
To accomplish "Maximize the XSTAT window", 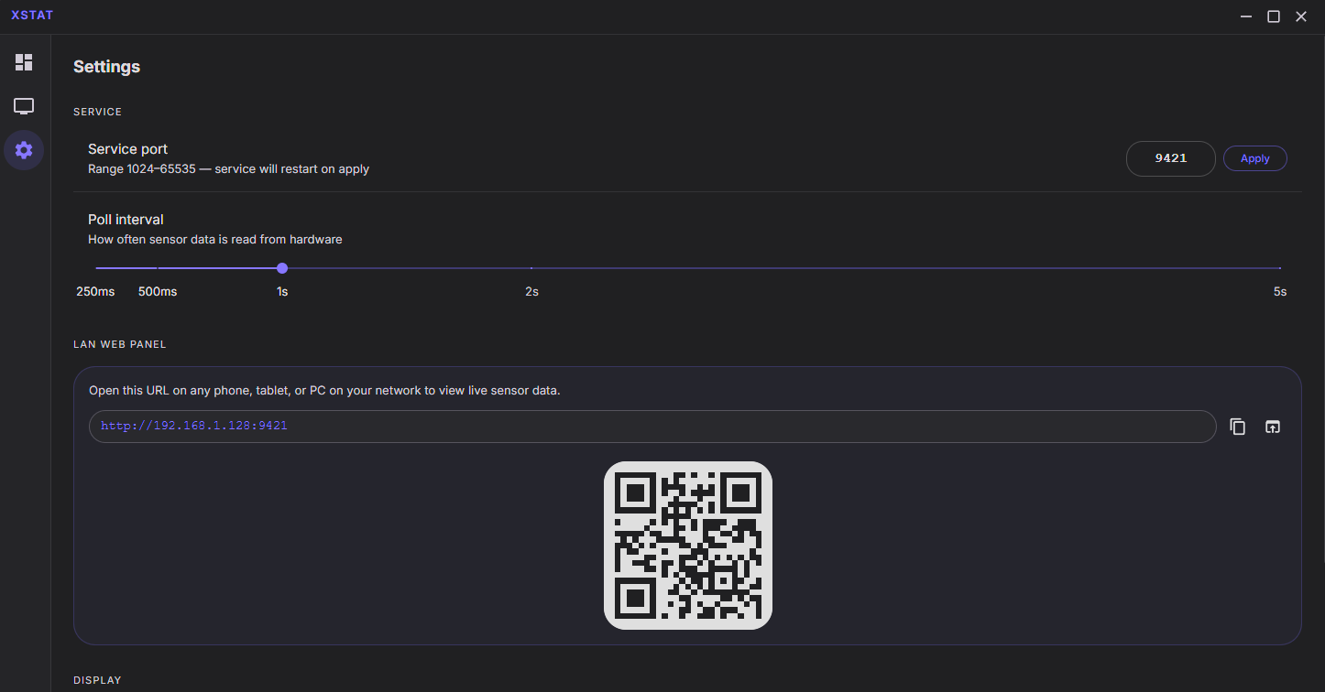I will [1274, 16].
